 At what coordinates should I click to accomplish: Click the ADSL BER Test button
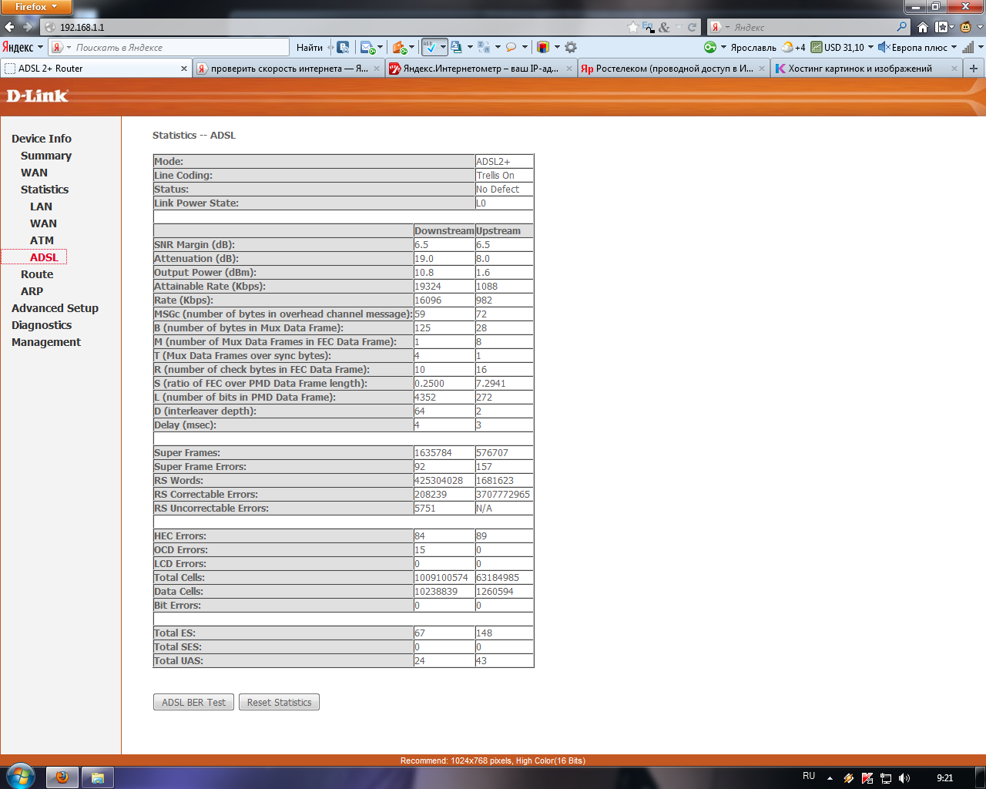click(194, 702)
